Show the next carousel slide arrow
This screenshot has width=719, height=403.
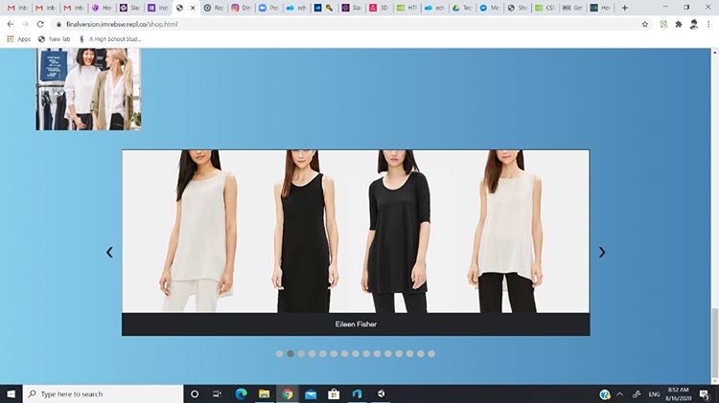(602, 253)
